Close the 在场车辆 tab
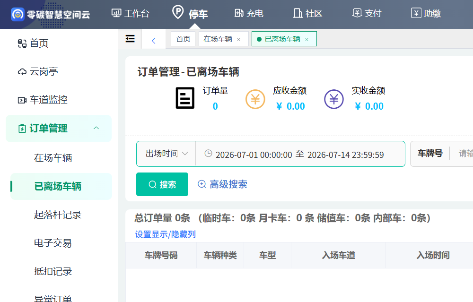Viewport: 473px width, 302px height. coord(238,40)
